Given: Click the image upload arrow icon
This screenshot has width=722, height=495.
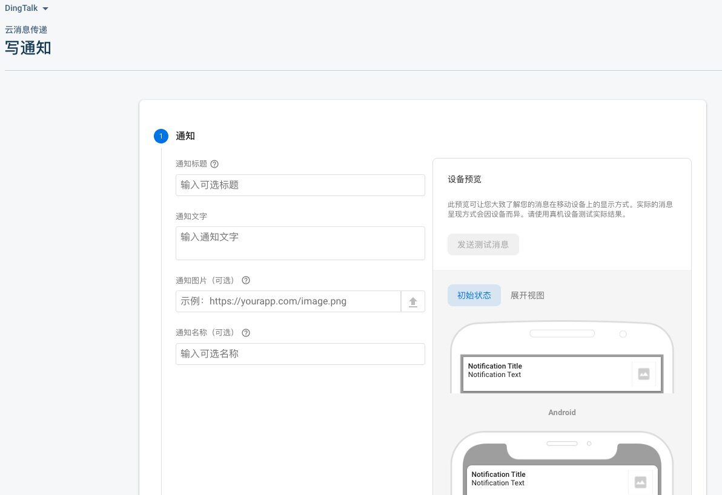Looking at the screenshot, I should 413,302.
